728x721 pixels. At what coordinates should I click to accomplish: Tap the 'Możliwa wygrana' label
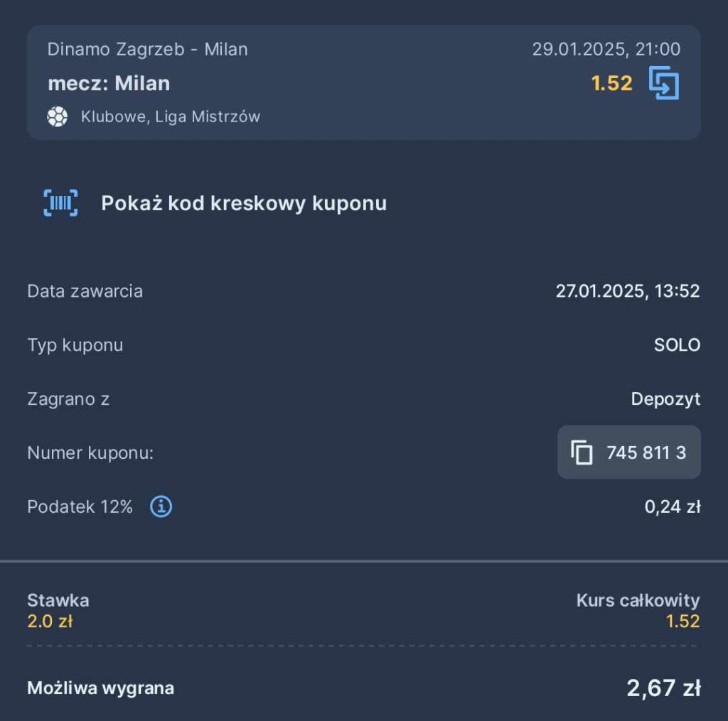[x=101, y=688]
